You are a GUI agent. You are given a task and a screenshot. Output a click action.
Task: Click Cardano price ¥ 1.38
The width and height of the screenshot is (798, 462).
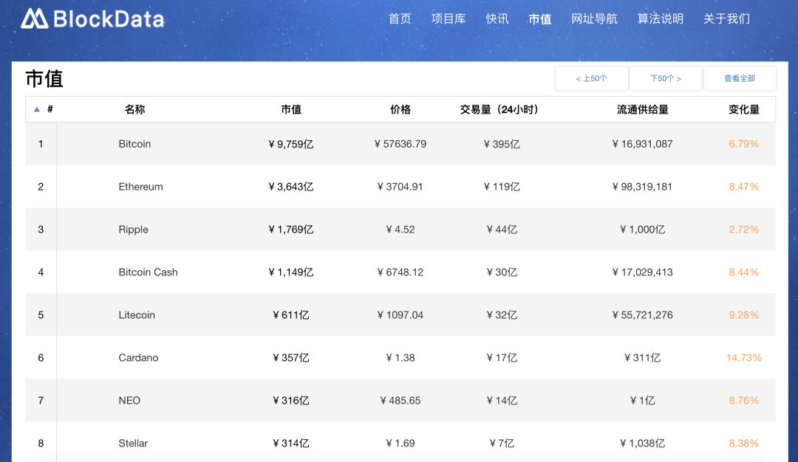tap(400, 357)
